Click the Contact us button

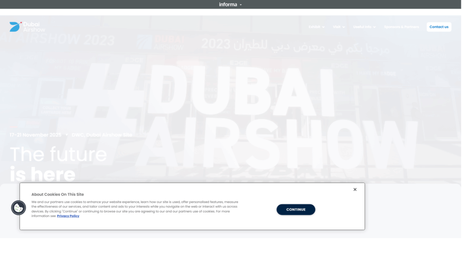click(439, 27)
